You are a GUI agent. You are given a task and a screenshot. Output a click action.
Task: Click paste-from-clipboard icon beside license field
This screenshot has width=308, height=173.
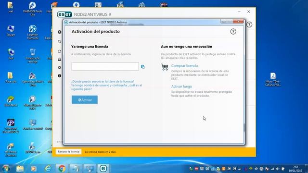[143, 67]
